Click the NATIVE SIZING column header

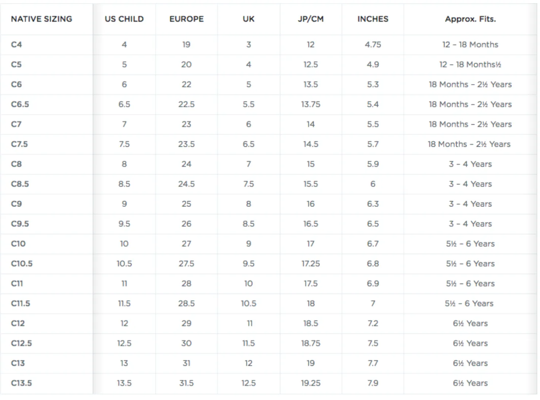click(41, 19)
